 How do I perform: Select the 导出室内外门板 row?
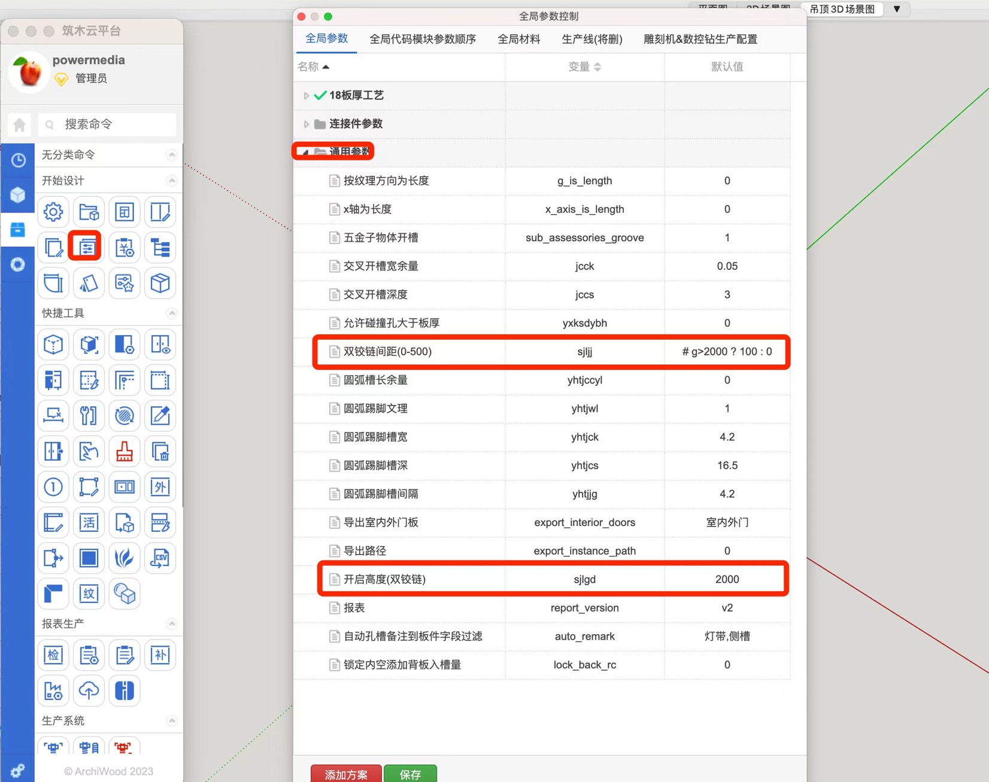click(542, 522)
